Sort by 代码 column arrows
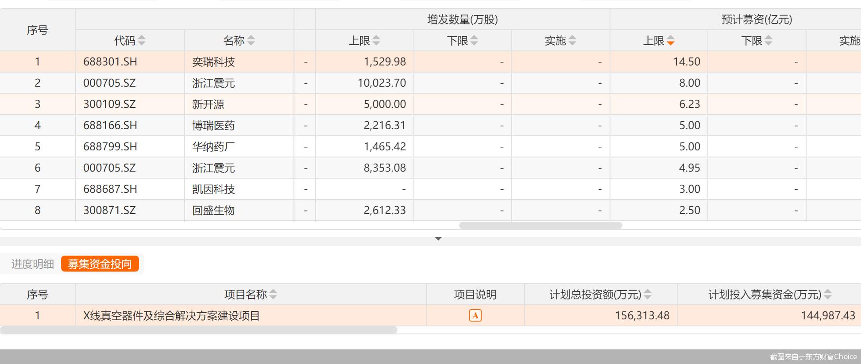Image resolution: width=861 pixels, height=364 pixels. [x=142, y=41]
